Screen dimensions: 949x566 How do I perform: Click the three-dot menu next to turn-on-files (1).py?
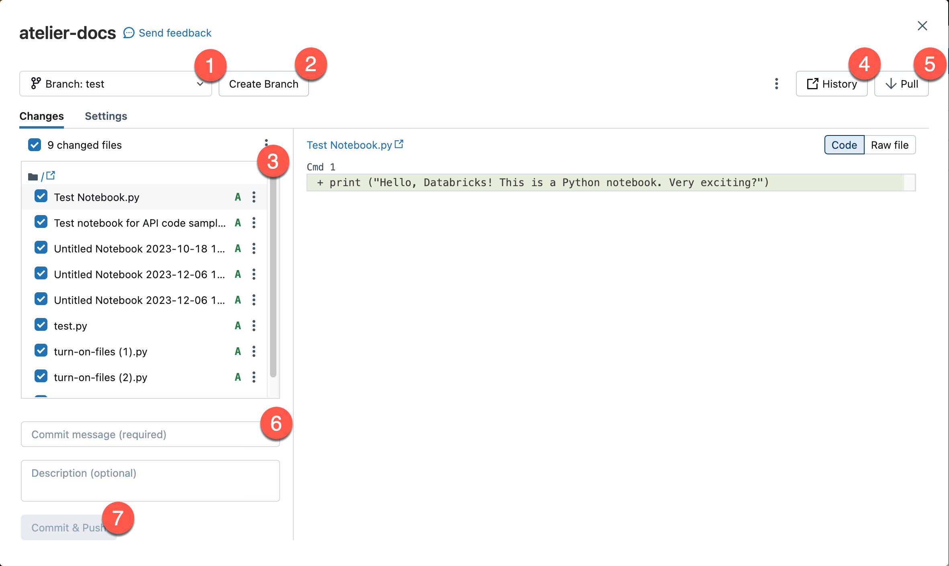(254, 351)
